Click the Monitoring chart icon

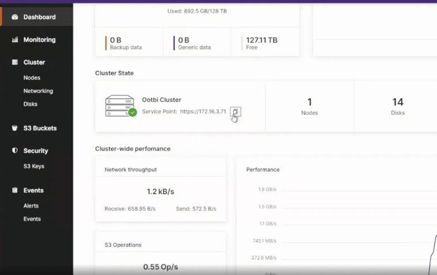point(15,40)
